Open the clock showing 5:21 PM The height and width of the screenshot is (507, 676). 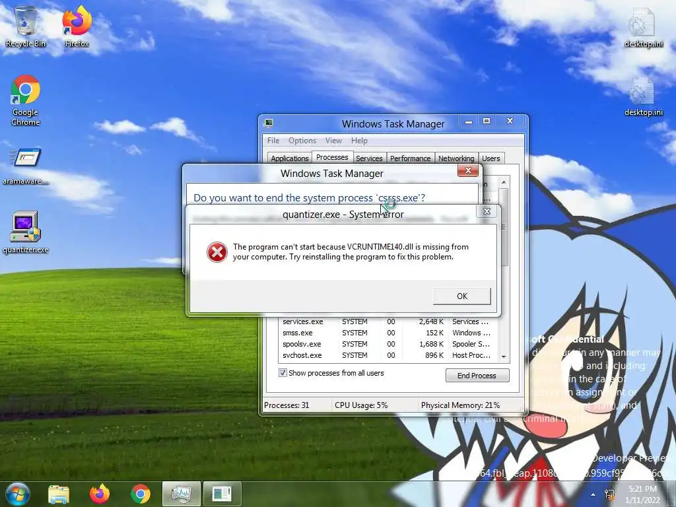tap(642, 494)
